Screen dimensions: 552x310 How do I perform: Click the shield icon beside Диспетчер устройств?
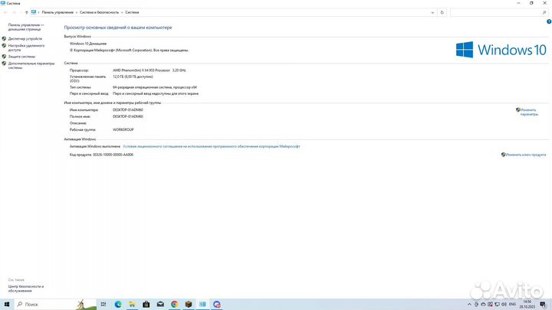pos(5,39)
